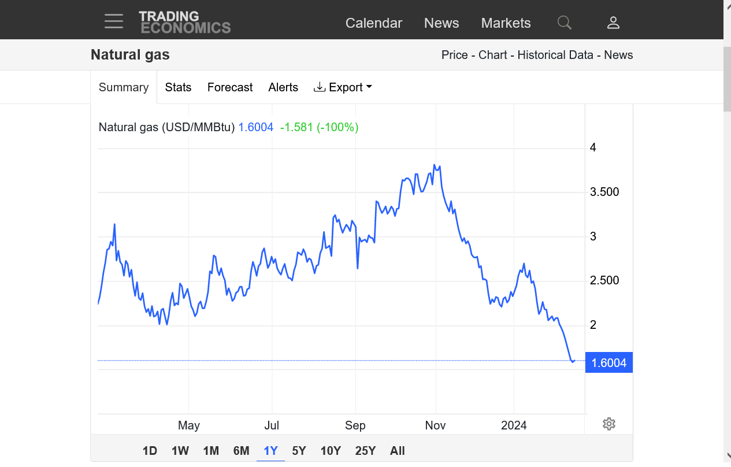Click the 3.500 price axis label
Image resolution: width=731 pixels, height=467 pixels.
(x=604, y=192)
